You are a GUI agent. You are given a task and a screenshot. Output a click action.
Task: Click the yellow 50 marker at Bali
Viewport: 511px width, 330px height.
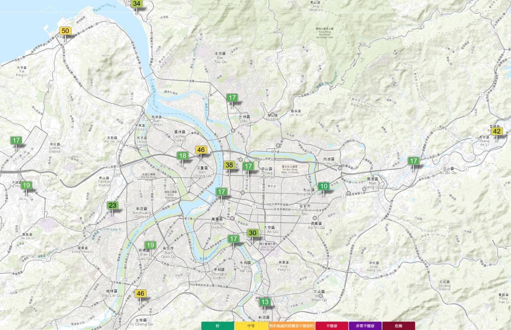click(65, 31)
